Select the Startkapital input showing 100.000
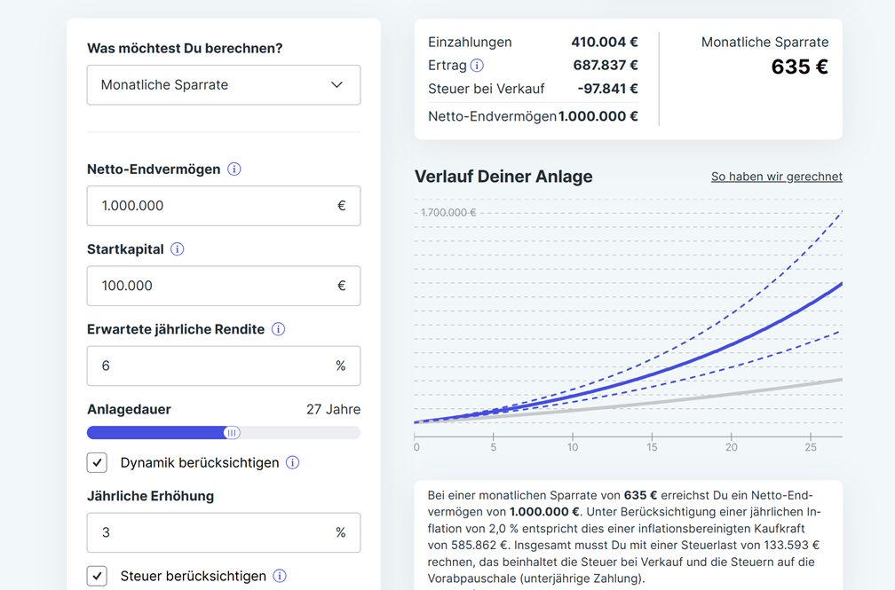Screen dimensions: 895x590 [x=223, y=286]
